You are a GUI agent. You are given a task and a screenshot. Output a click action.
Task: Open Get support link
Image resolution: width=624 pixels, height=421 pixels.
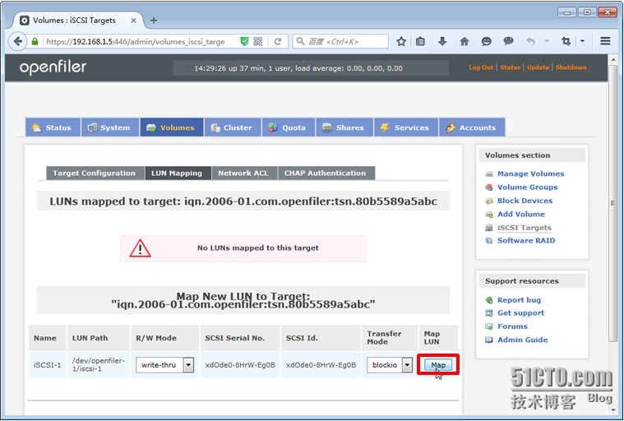(x=520, y=312)
